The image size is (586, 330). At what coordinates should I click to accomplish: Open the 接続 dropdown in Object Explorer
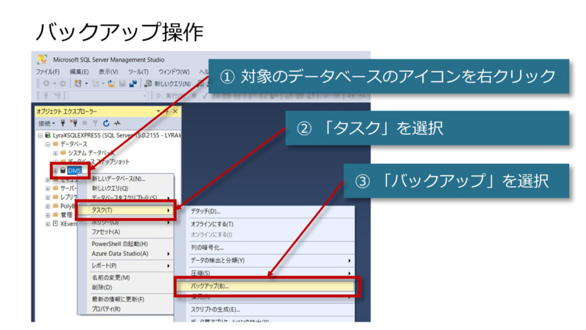coord(46,123)
